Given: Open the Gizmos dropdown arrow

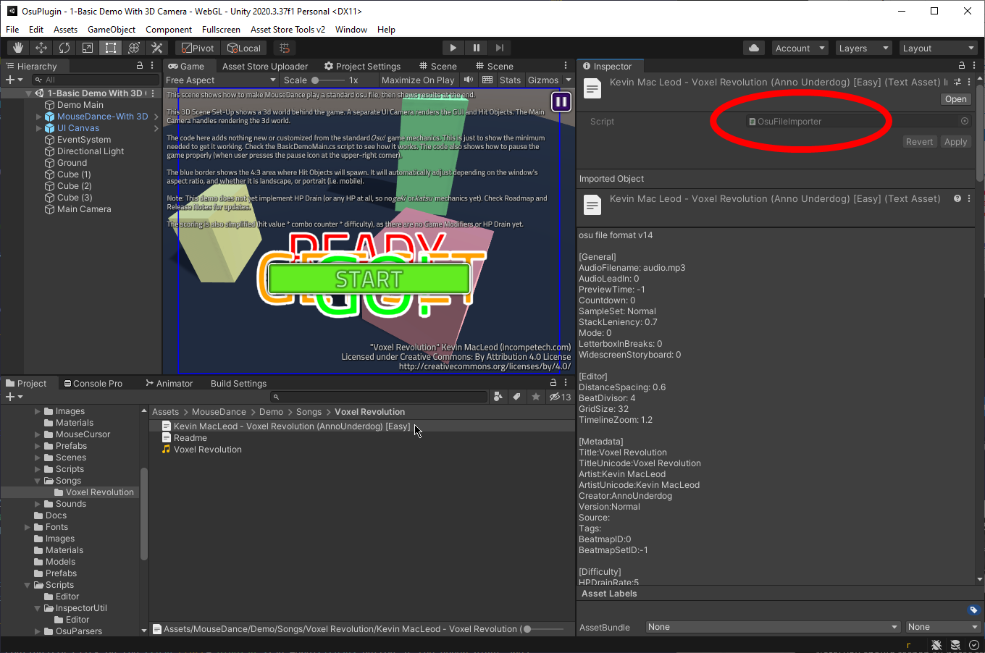Looking at the screenshot, I should click(568, 80).
